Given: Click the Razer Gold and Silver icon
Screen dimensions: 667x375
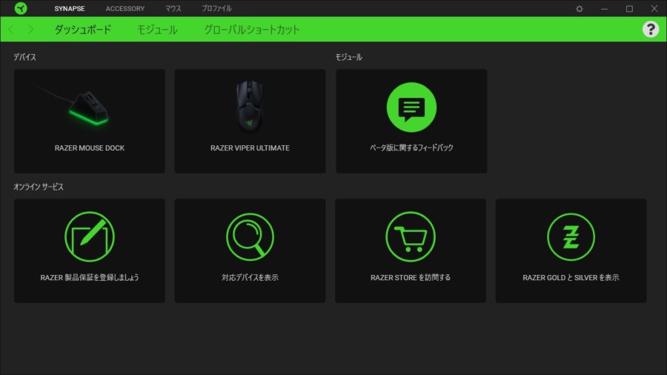Looking at the screenshot, I should pyautogui.click(x=571, y=236).
